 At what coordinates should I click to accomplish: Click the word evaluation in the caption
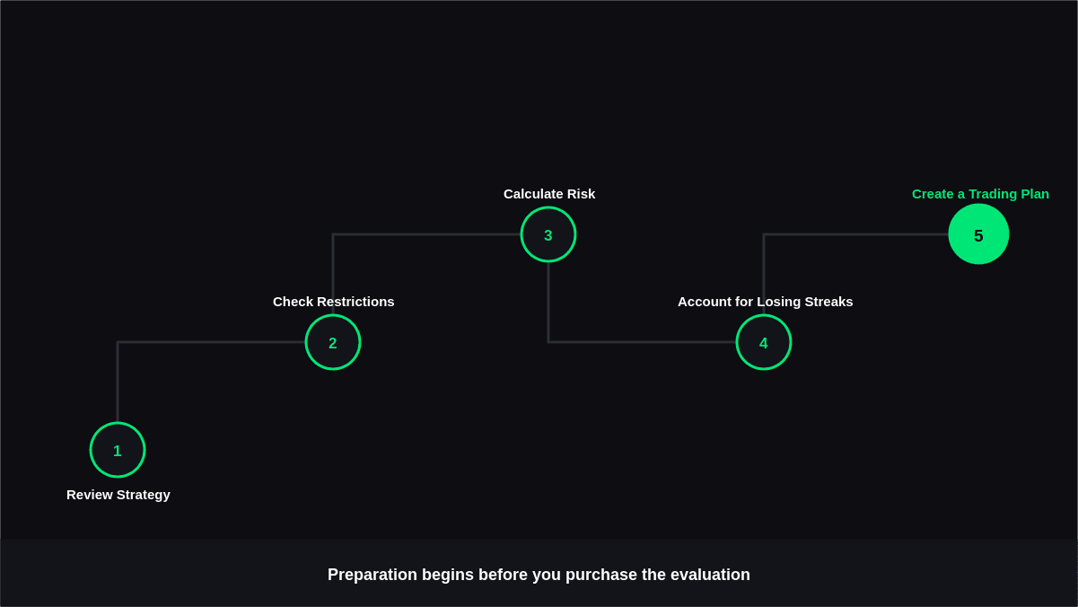click(x=711, y=575)
